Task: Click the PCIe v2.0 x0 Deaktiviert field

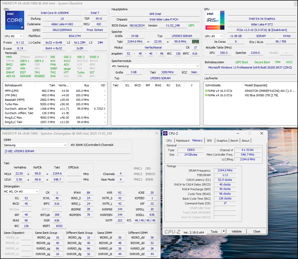Action: (x=262, y=30)
